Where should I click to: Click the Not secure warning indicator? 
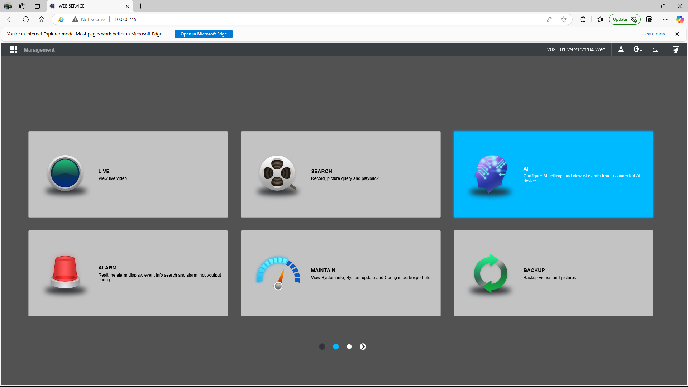(x=89, y=19)
